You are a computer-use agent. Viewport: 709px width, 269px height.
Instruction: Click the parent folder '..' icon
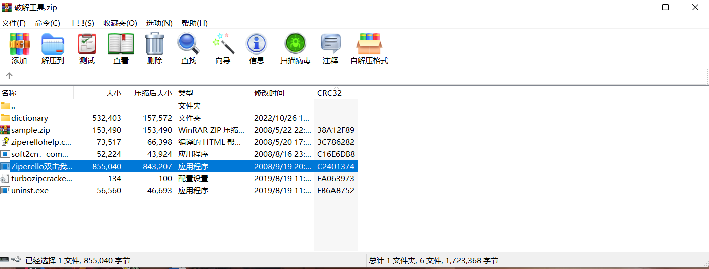(x=5, y=105)
